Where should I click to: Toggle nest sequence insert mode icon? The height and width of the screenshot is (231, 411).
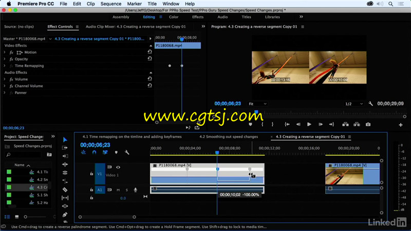pos(83,152)
